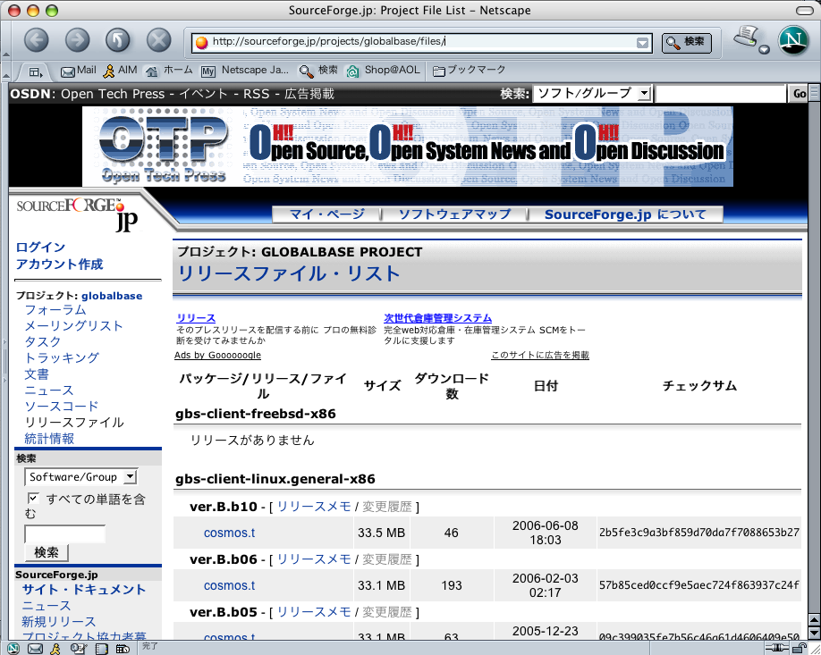Click the sidebar search text box
Screen dimensions: 821x655
[x=65, y=534]
